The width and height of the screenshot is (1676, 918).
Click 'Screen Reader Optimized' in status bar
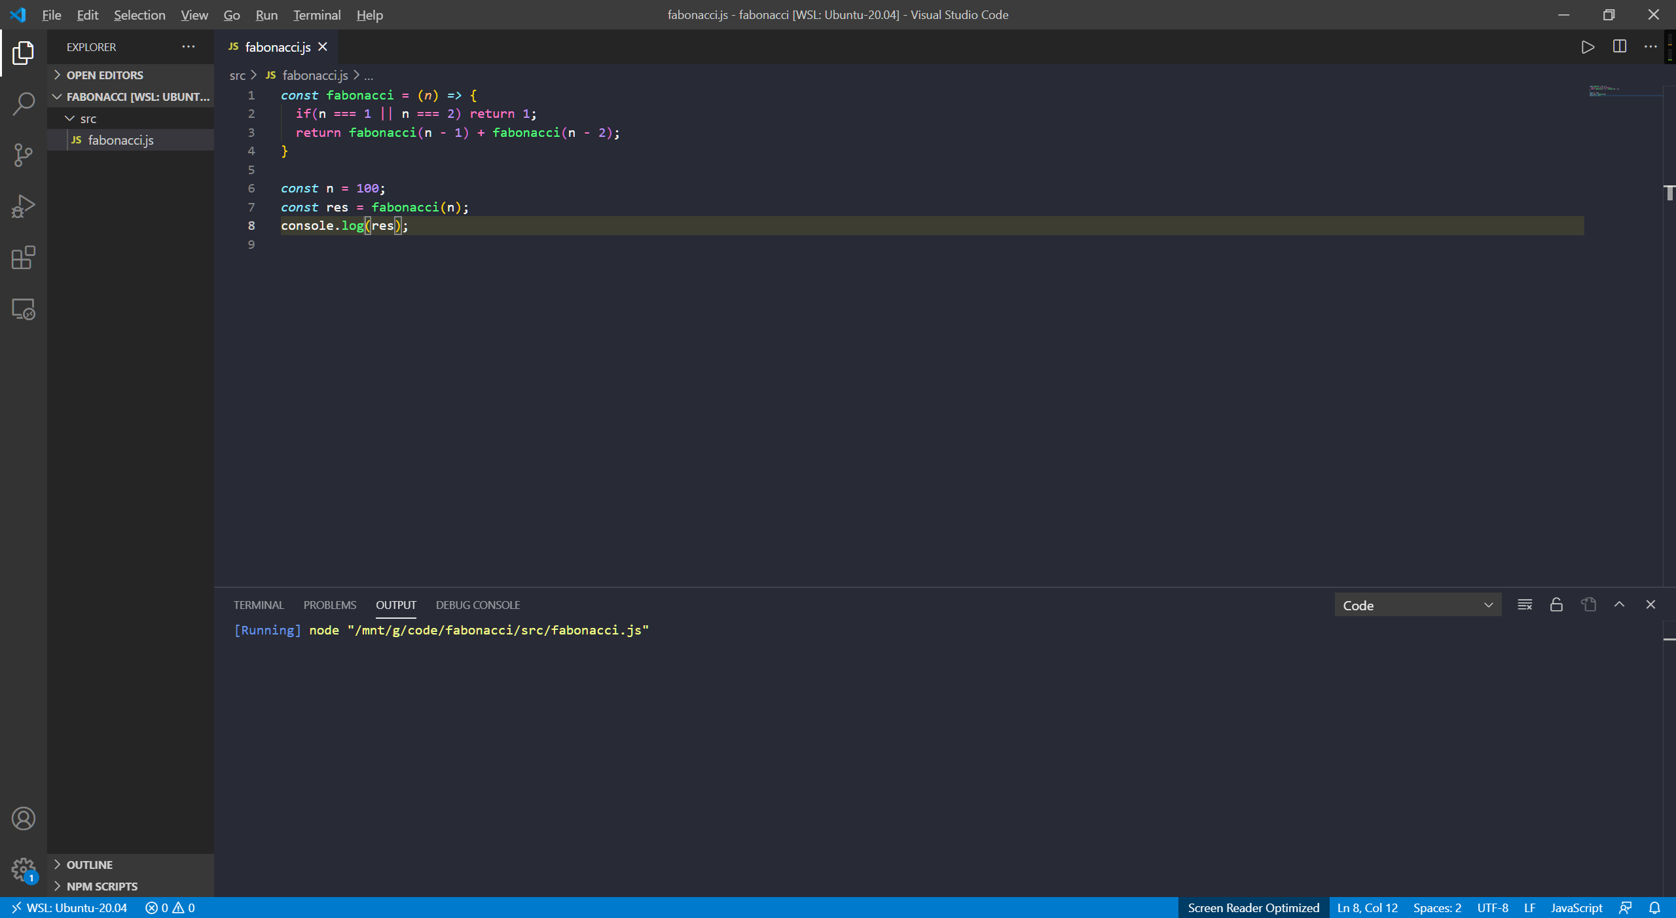(1254, 908)
